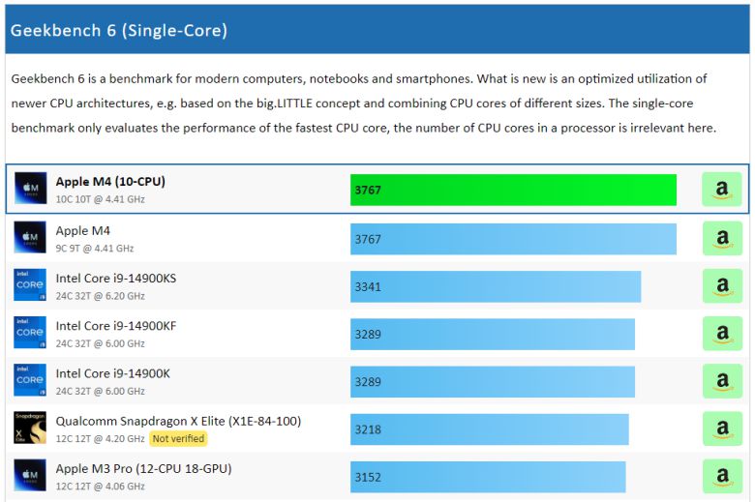Open the Intel Core i9-14900KS link
755x502 pixels.
coord(115,279)
